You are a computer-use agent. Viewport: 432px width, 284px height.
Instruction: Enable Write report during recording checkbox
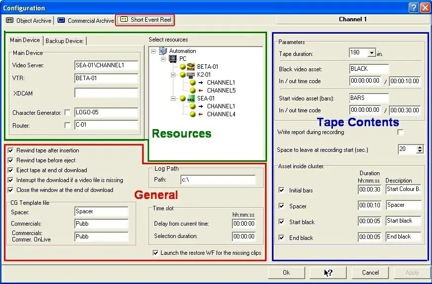pyautogui.click(x=400, y=133)
